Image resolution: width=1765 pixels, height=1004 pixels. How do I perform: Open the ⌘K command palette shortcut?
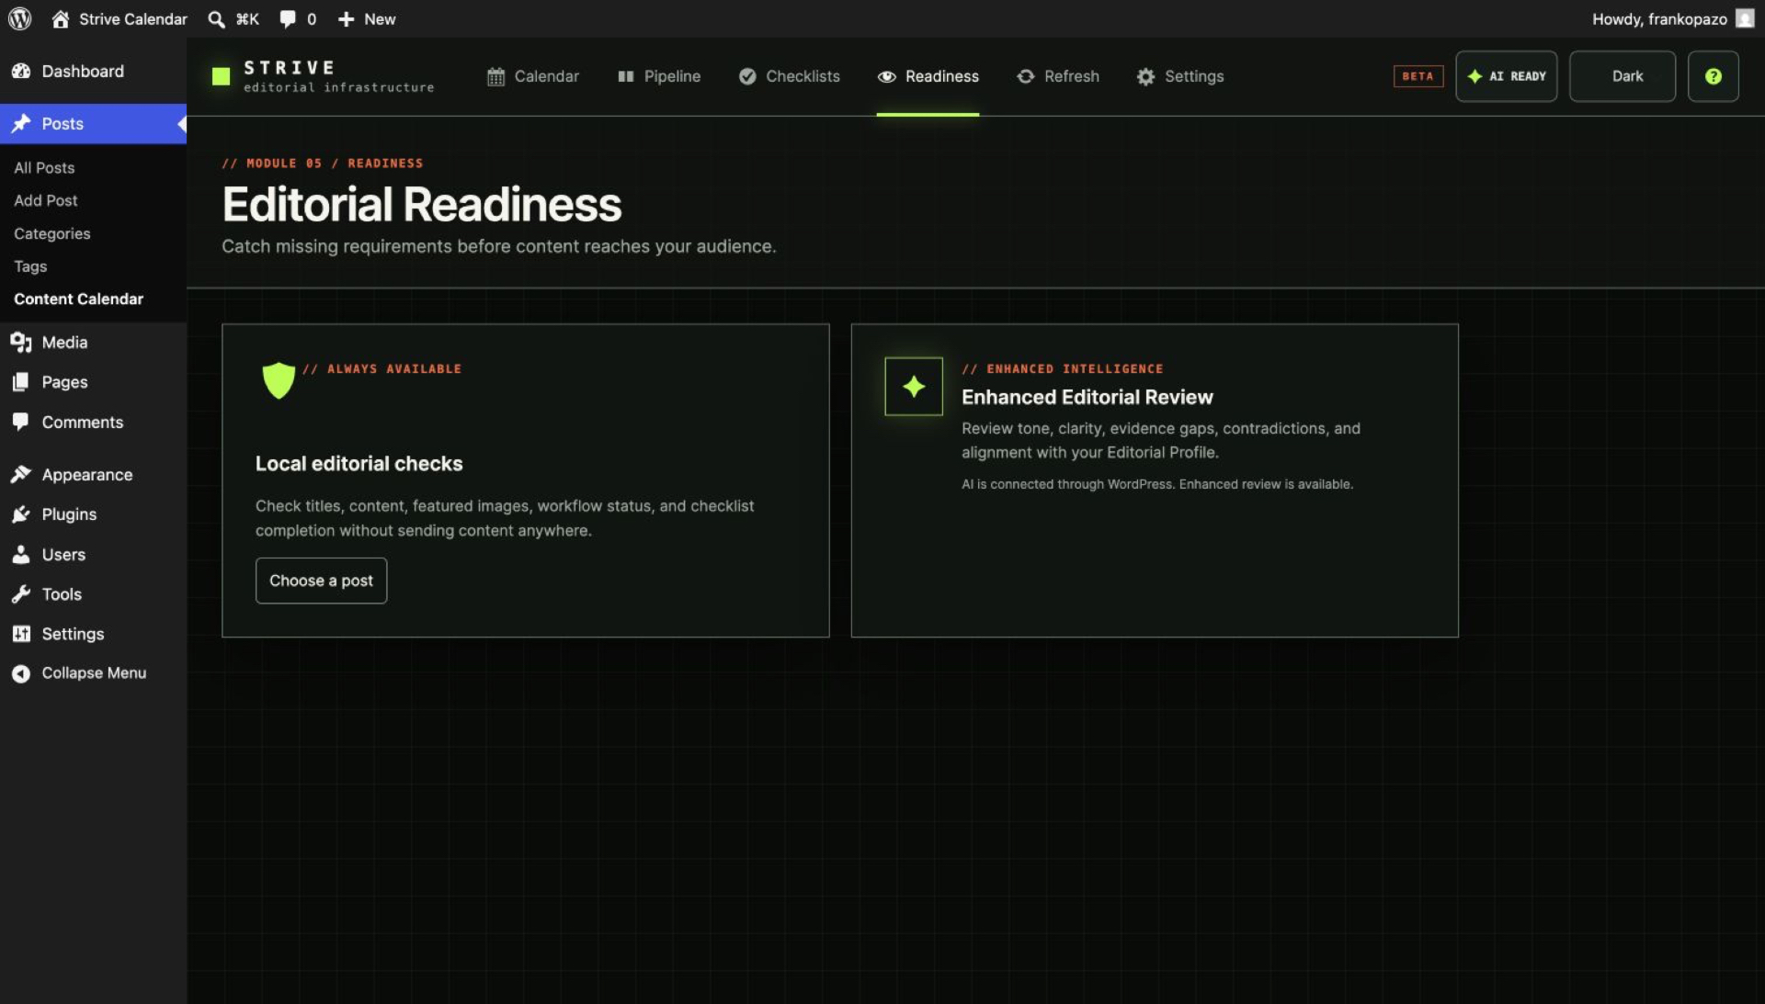point(247,19)
